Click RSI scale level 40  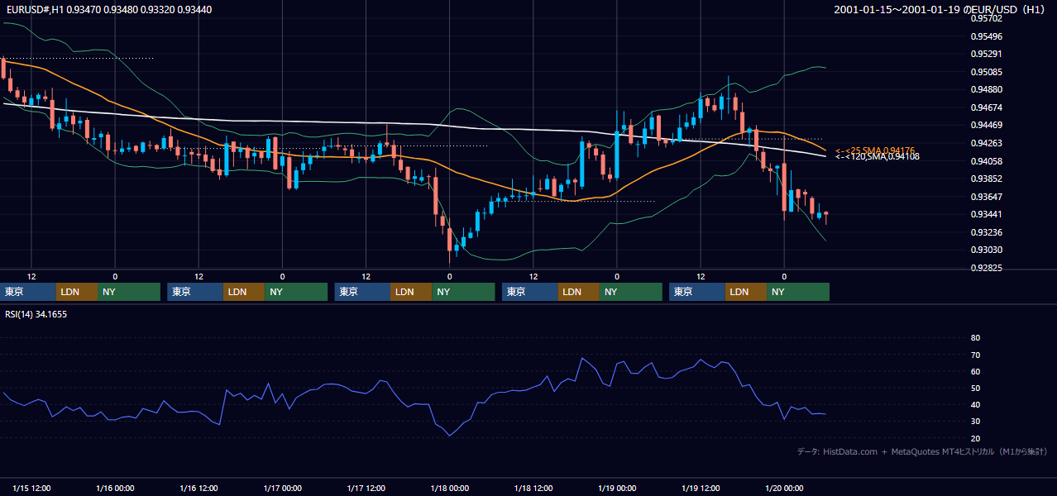point(975,405)
